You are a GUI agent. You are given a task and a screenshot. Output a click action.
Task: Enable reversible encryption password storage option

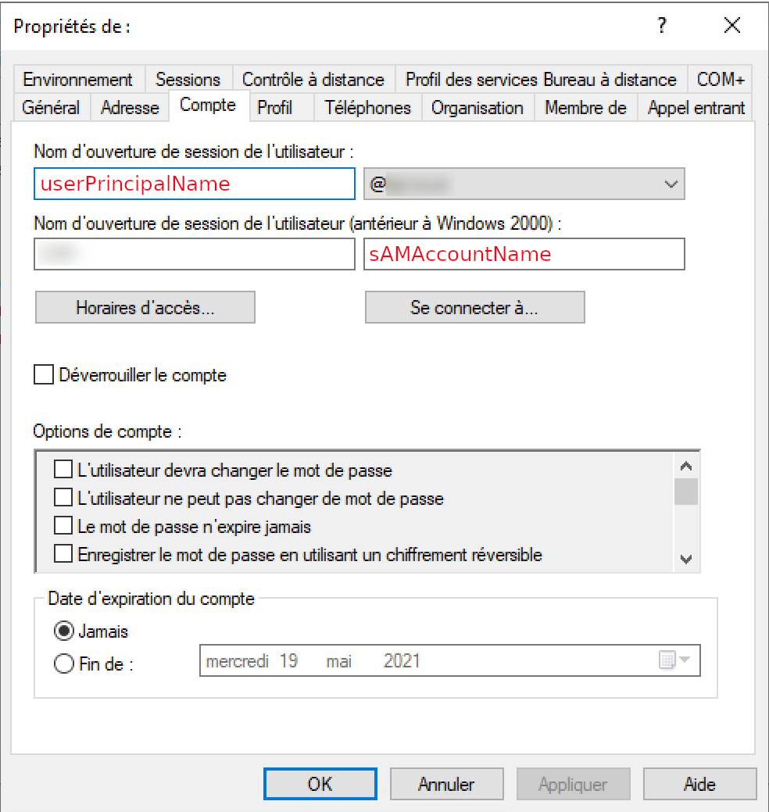(x=63, y=555)
